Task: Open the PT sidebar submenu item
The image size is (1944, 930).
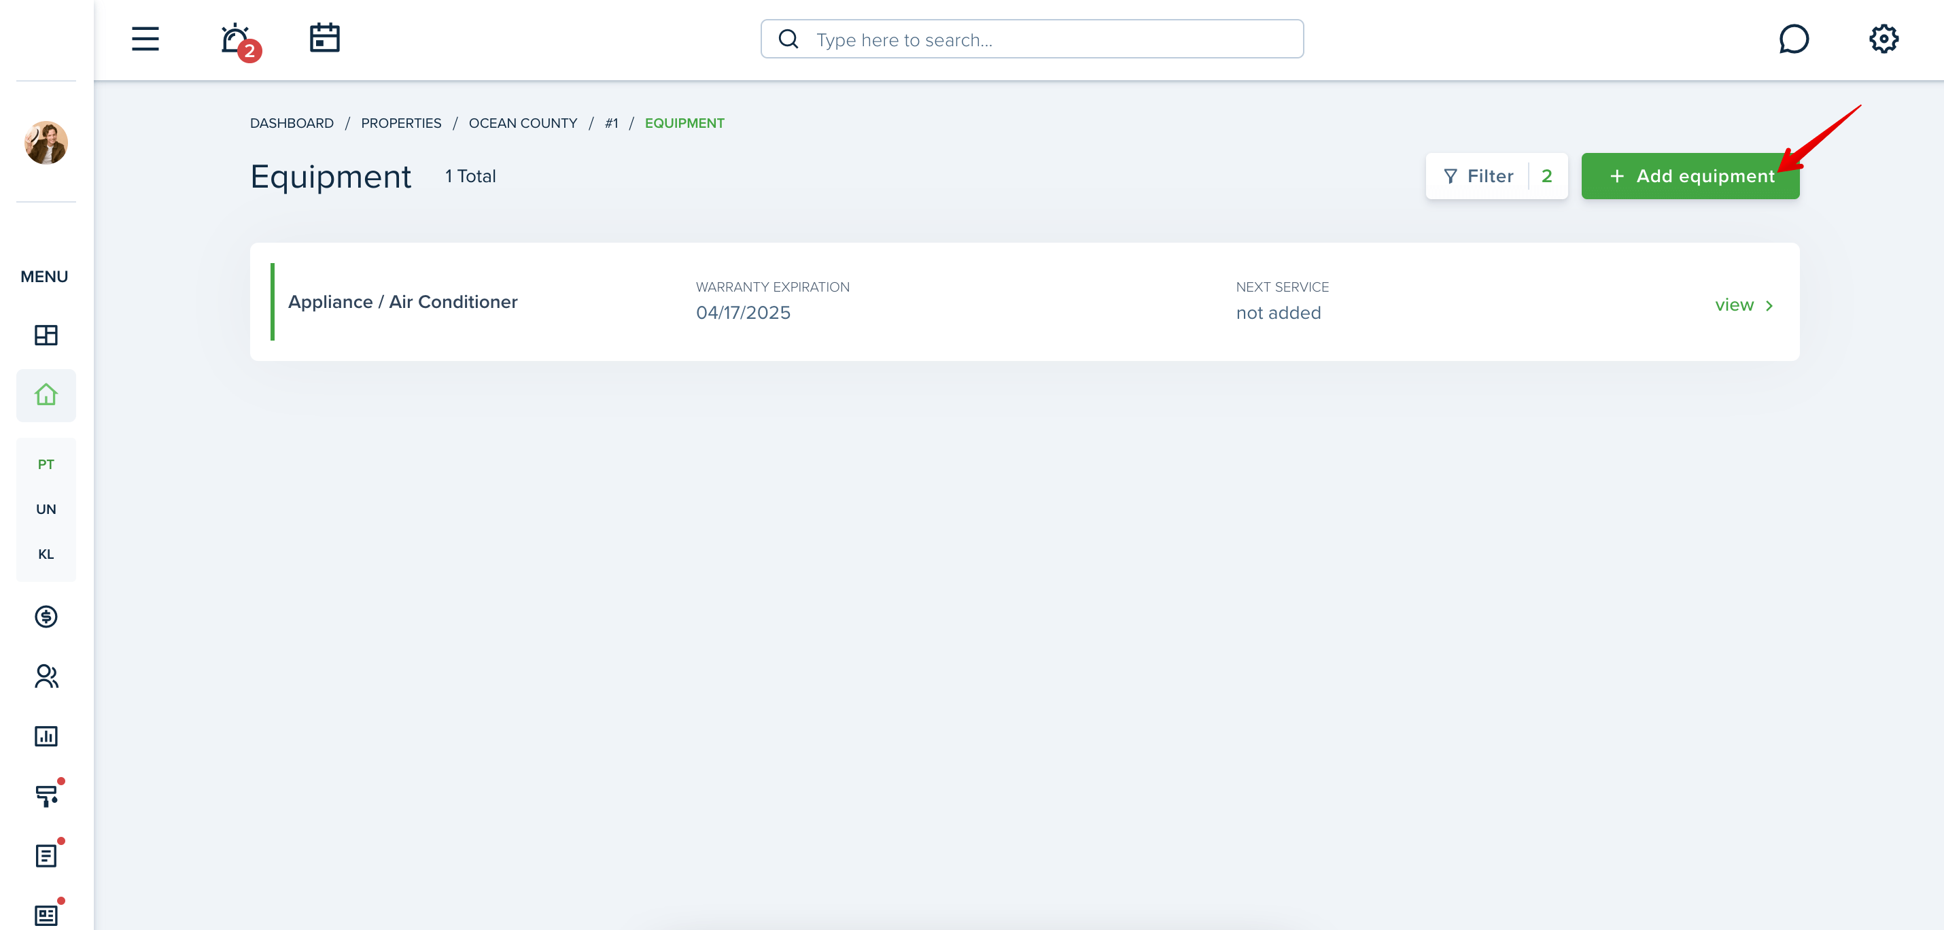Action: click(x=46, y=464)
